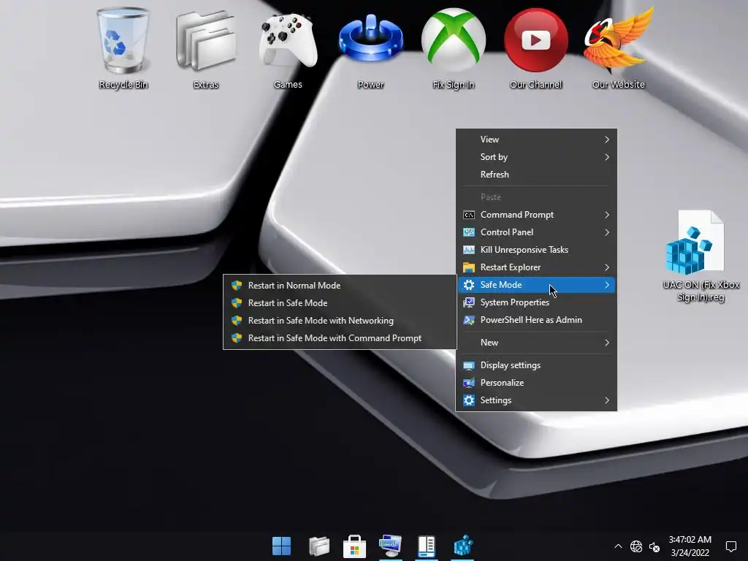Click shield icon beside Safe Mode with Command Prompt
This screenshot has width=748, height=561.
click(237, 338)
